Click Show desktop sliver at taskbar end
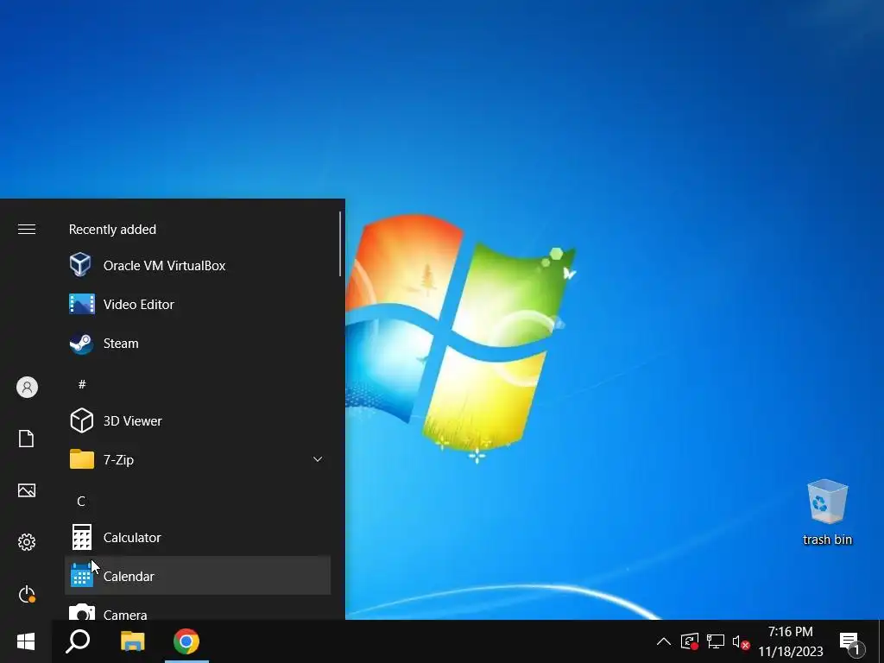The height and width of the screenshot is (663, 884). coord(881,641)
